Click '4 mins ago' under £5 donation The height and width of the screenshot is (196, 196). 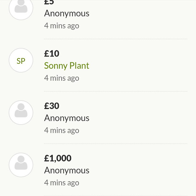[x=62, y=26]
